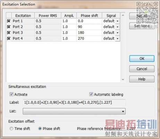Screen dimensions: 160x139
Task: Expand Port 4 signal dropdown arrow
Action: click(x=117, y=39)
